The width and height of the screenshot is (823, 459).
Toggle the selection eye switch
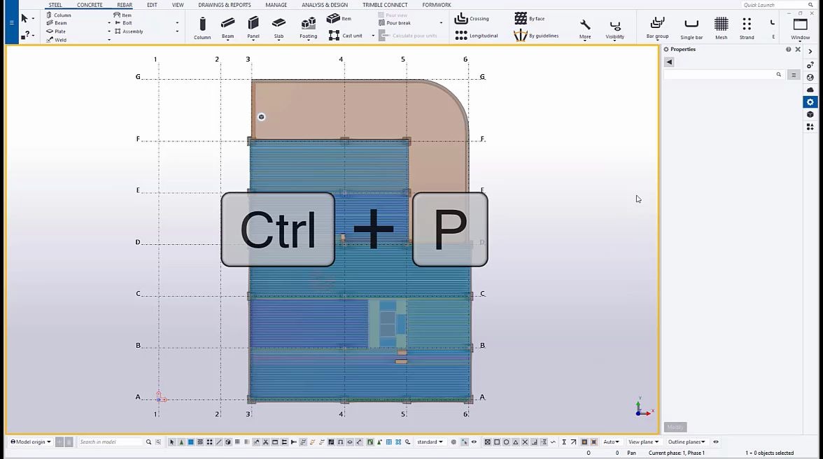[474, 442]
